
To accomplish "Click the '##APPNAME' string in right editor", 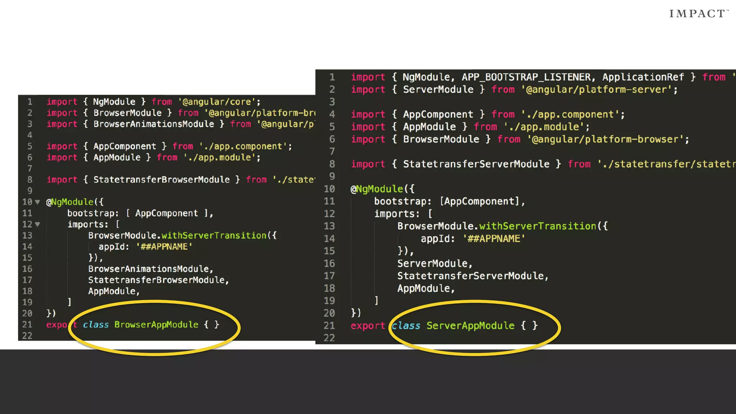I will [494, 239].
